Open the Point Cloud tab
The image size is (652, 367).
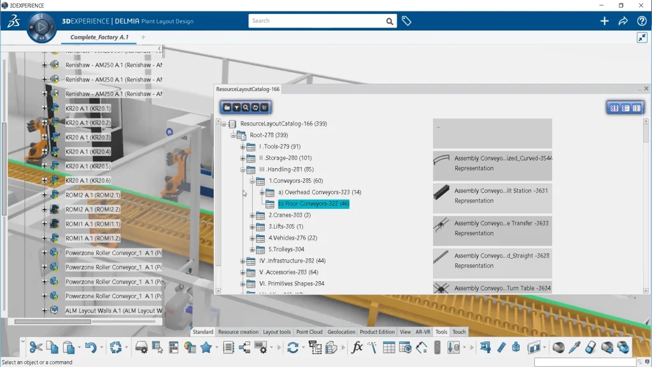pyautogui.click(x=309, y=332)
